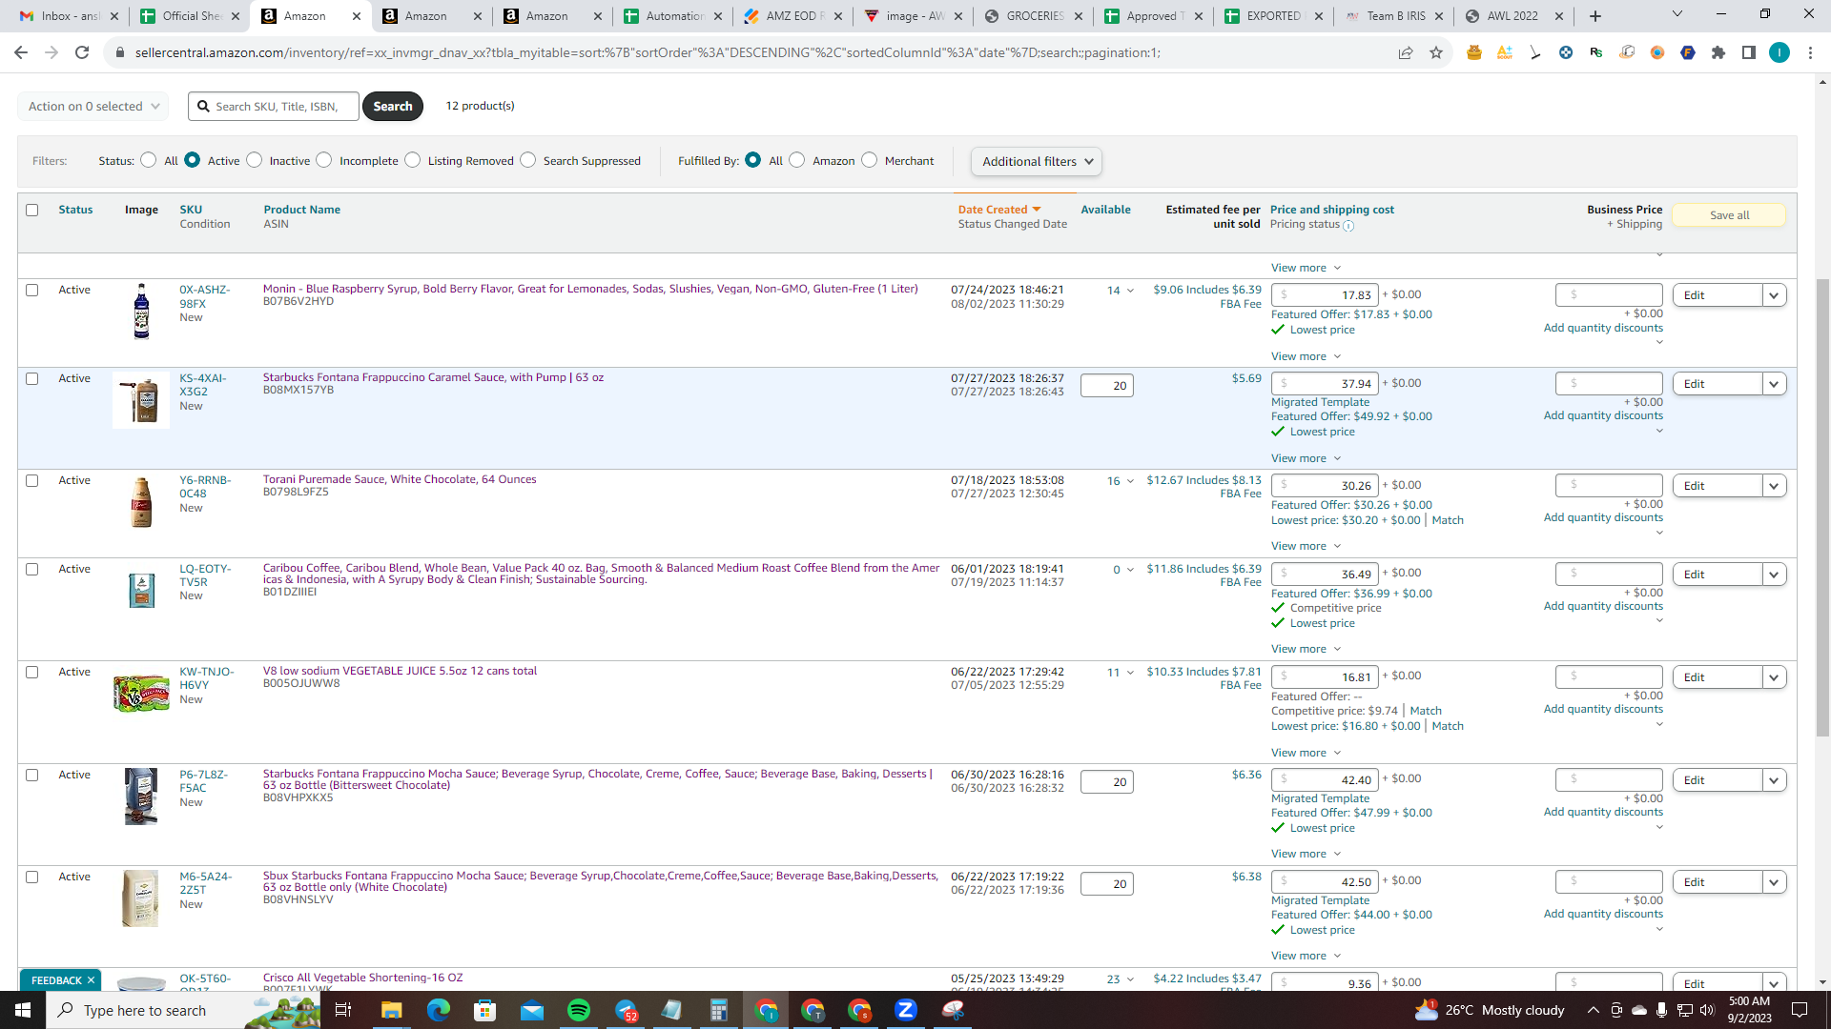
Task: Click the Windows Start button
Action: coord(23,1010)
